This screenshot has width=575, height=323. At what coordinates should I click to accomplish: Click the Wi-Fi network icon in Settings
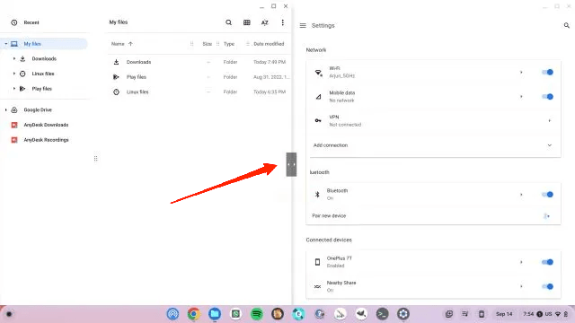(318, 73)
